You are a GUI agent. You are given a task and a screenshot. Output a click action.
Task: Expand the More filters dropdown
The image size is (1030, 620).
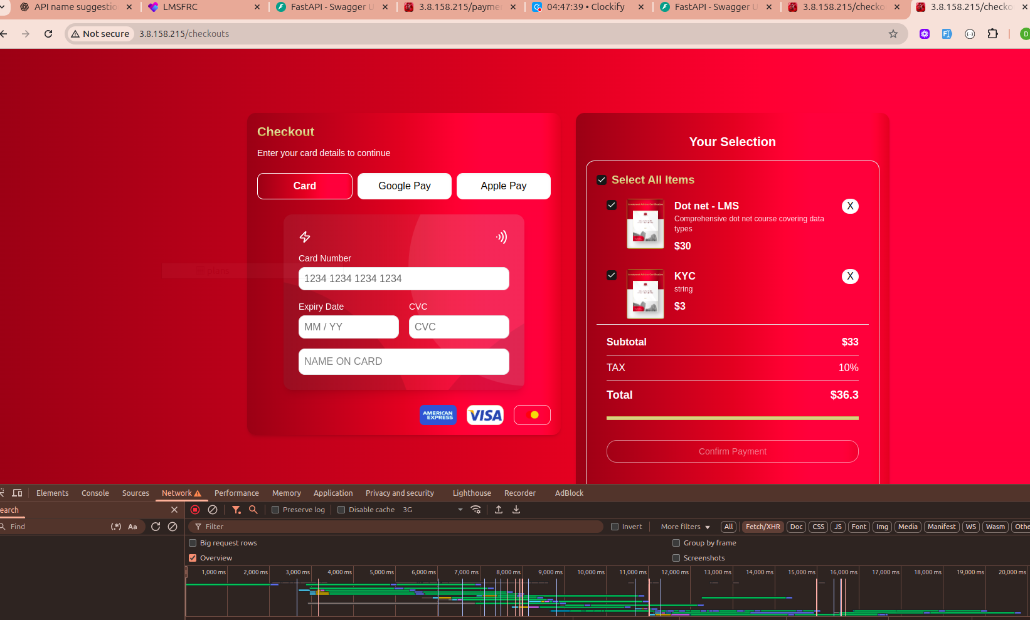(685, 527)
